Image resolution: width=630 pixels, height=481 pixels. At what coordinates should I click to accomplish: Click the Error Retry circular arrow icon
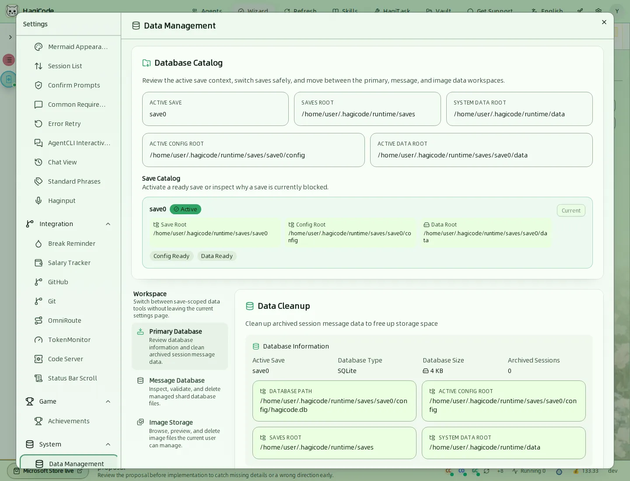[38, 124]
